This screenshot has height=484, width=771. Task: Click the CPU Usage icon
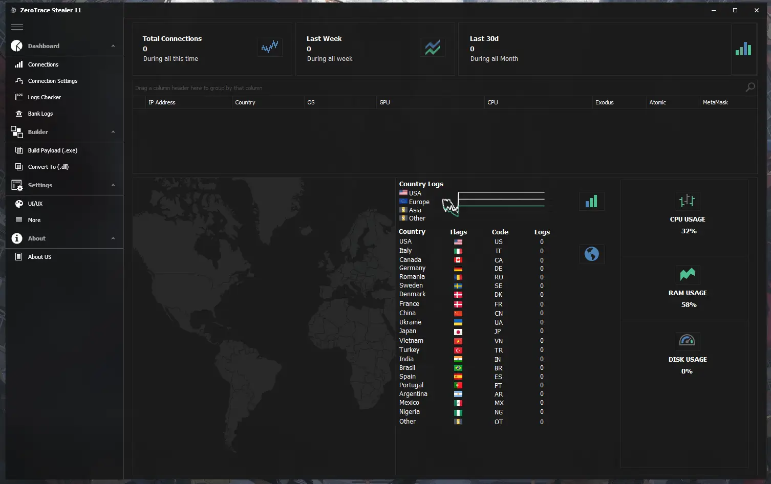click(687, 201)
